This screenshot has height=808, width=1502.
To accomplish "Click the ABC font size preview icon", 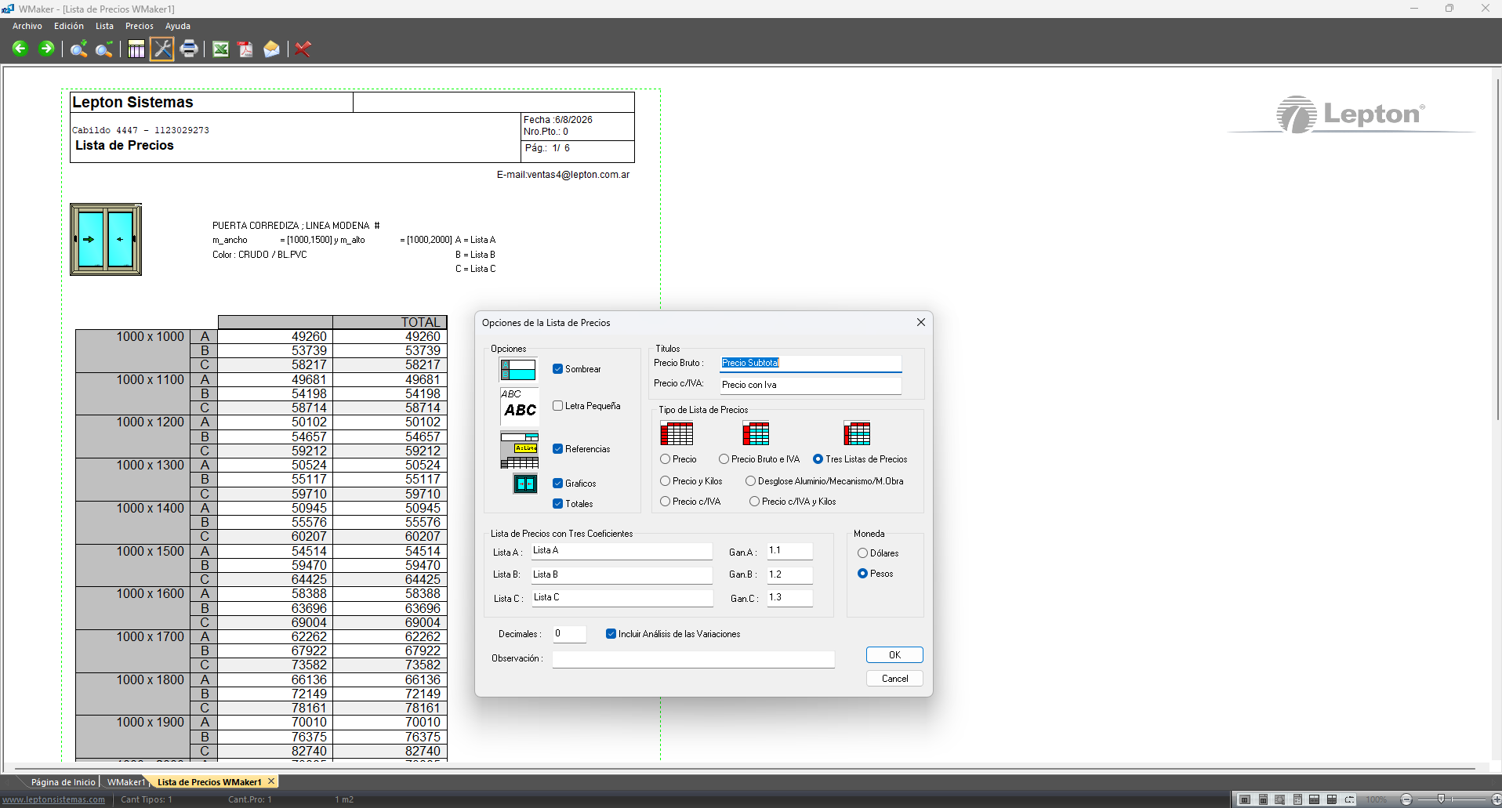I will point(519,406).
